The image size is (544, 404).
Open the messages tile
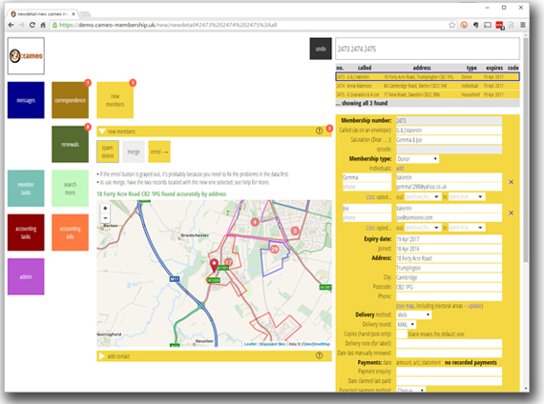[x=26, y=100]
